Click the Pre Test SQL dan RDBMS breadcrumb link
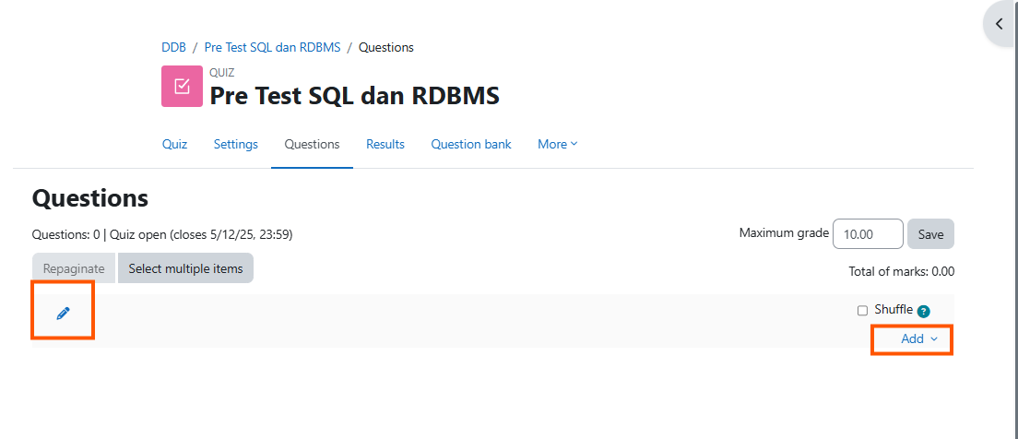Image resolution: width=1018 pixels, height=439 pixels. point(272,48)
